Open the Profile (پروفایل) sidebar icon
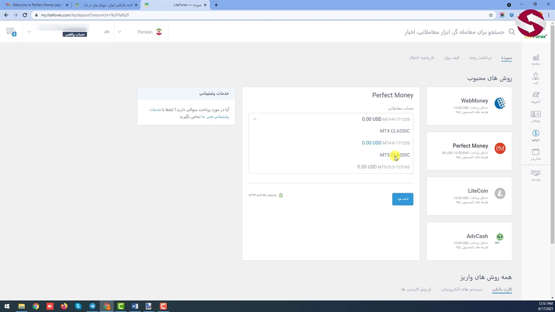The image size is (555, 312). coord(535,116)
